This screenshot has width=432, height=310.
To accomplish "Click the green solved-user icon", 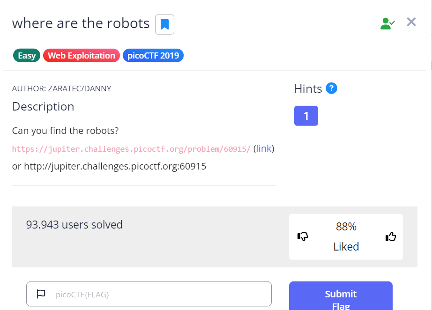I will pyautogui.click(x=387, y=22).
